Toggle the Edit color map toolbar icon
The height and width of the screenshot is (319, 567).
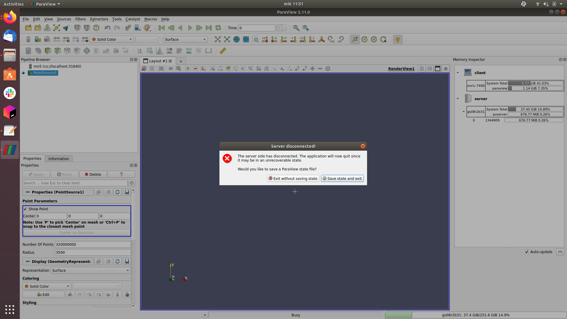click(38, 39)
